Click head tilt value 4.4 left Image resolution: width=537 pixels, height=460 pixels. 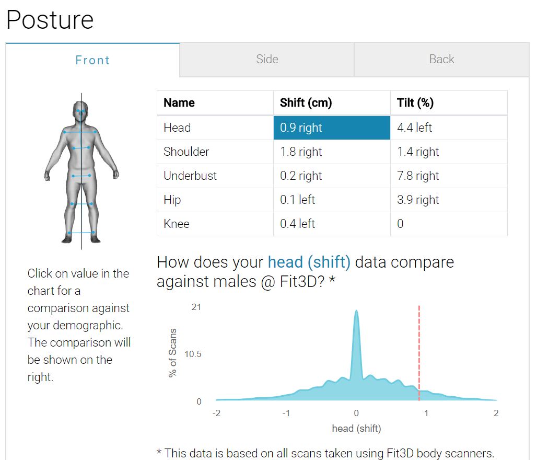coord(448,128)
